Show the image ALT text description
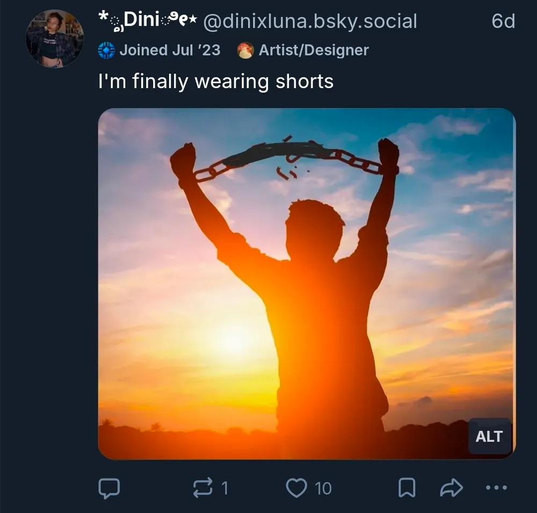The width and height of the screenshot is (537, 513). (x=489, y=437)
